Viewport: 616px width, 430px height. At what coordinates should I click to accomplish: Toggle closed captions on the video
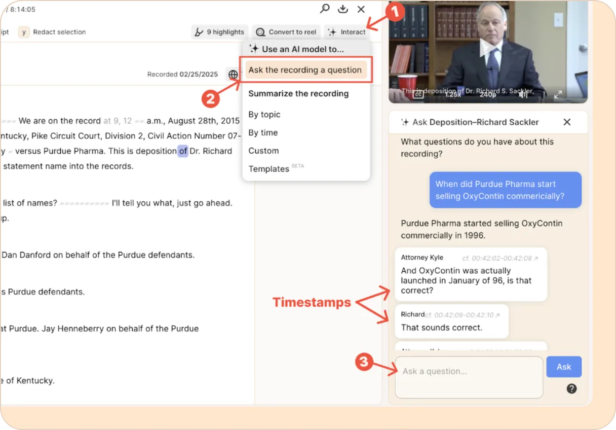tap(418, 94)
